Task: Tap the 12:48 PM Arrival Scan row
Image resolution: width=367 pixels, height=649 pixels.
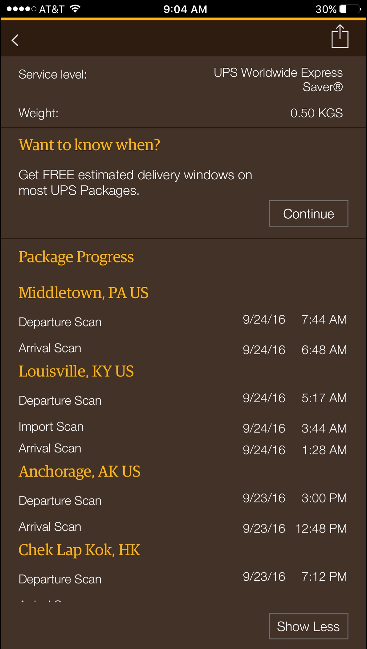Action: click(183, 527)
